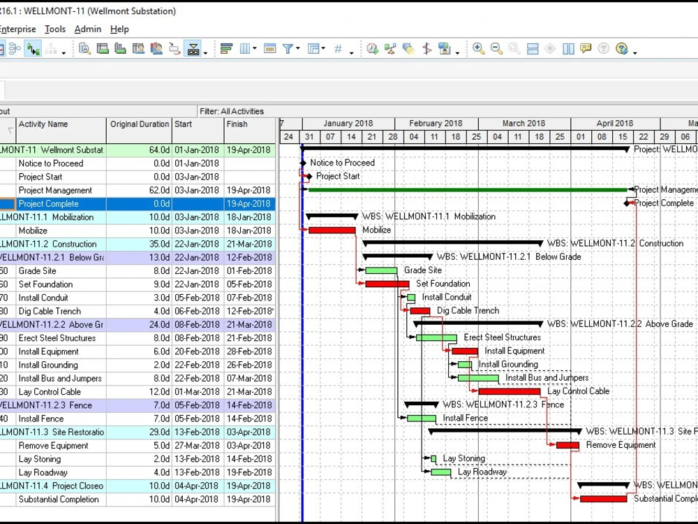The height and width of the screenshot is (524, 698).
Task: Click the Trace Logic icon
Action: [174, 49]
